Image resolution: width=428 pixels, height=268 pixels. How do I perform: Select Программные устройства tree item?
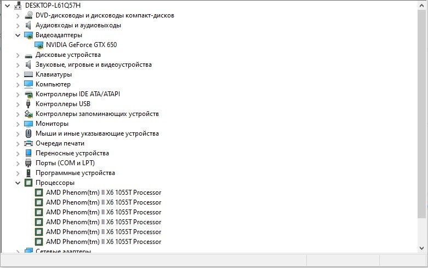(75, 173)
